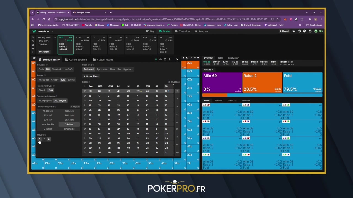Open the YTG LAST PEPITE bookmarks folder
353x198 pixels.
[x=71, y=25]
